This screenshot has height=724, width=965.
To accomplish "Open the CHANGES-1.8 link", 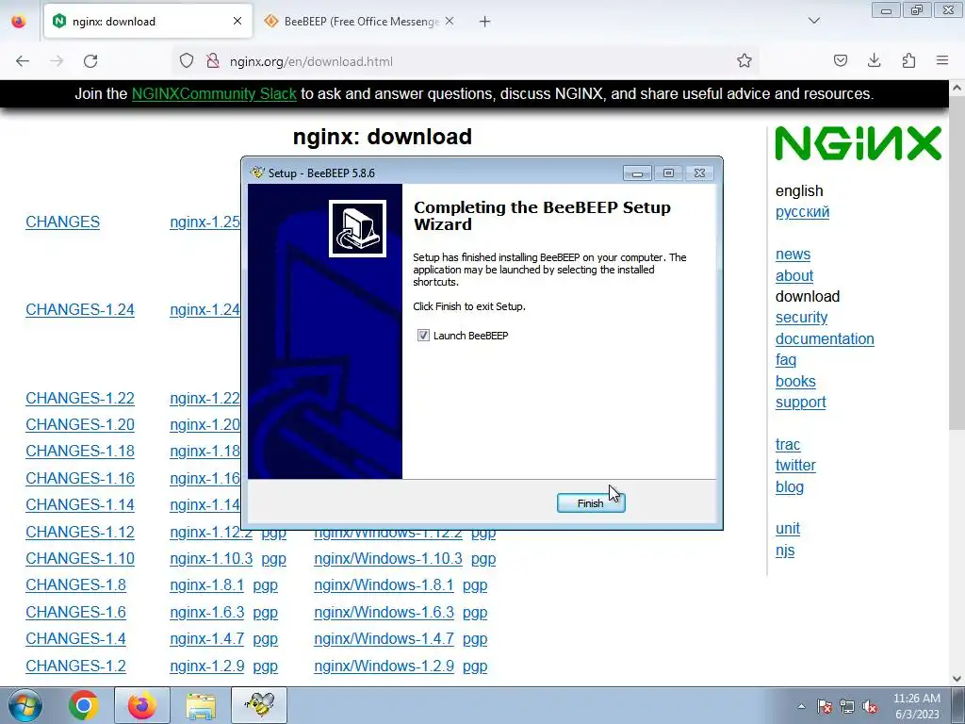I will (75, 584).
